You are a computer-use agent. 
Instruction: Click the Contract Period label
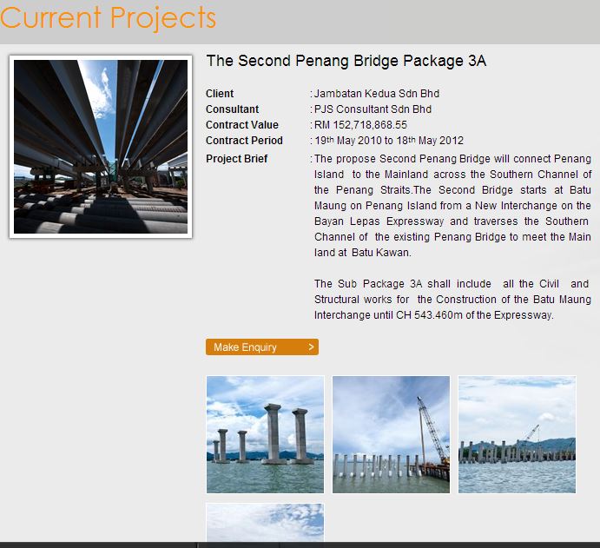tap(244, 141)
